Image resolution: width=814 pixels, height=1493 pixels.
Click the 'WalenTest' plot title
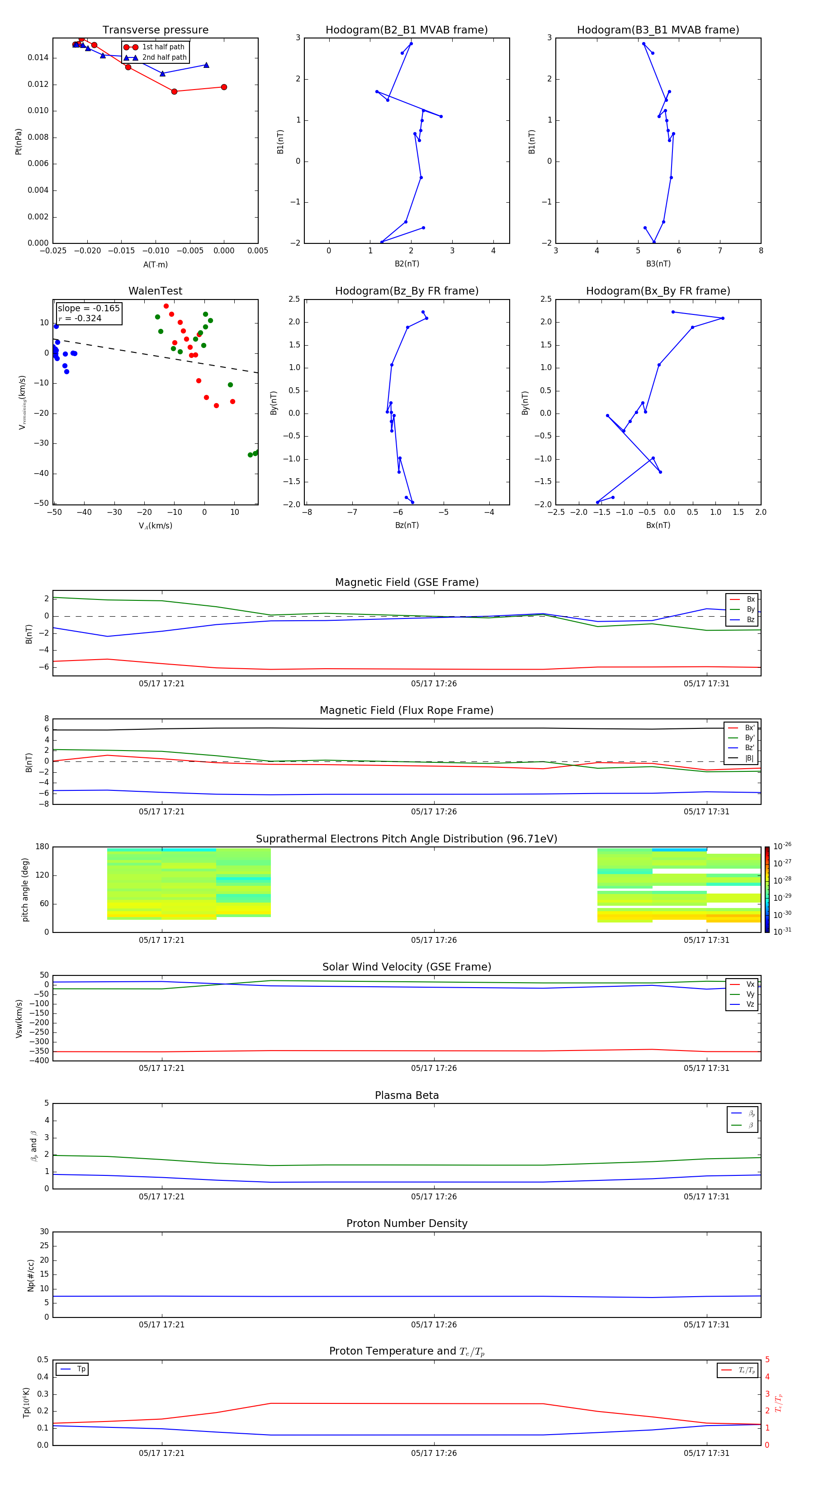[155, 291]
